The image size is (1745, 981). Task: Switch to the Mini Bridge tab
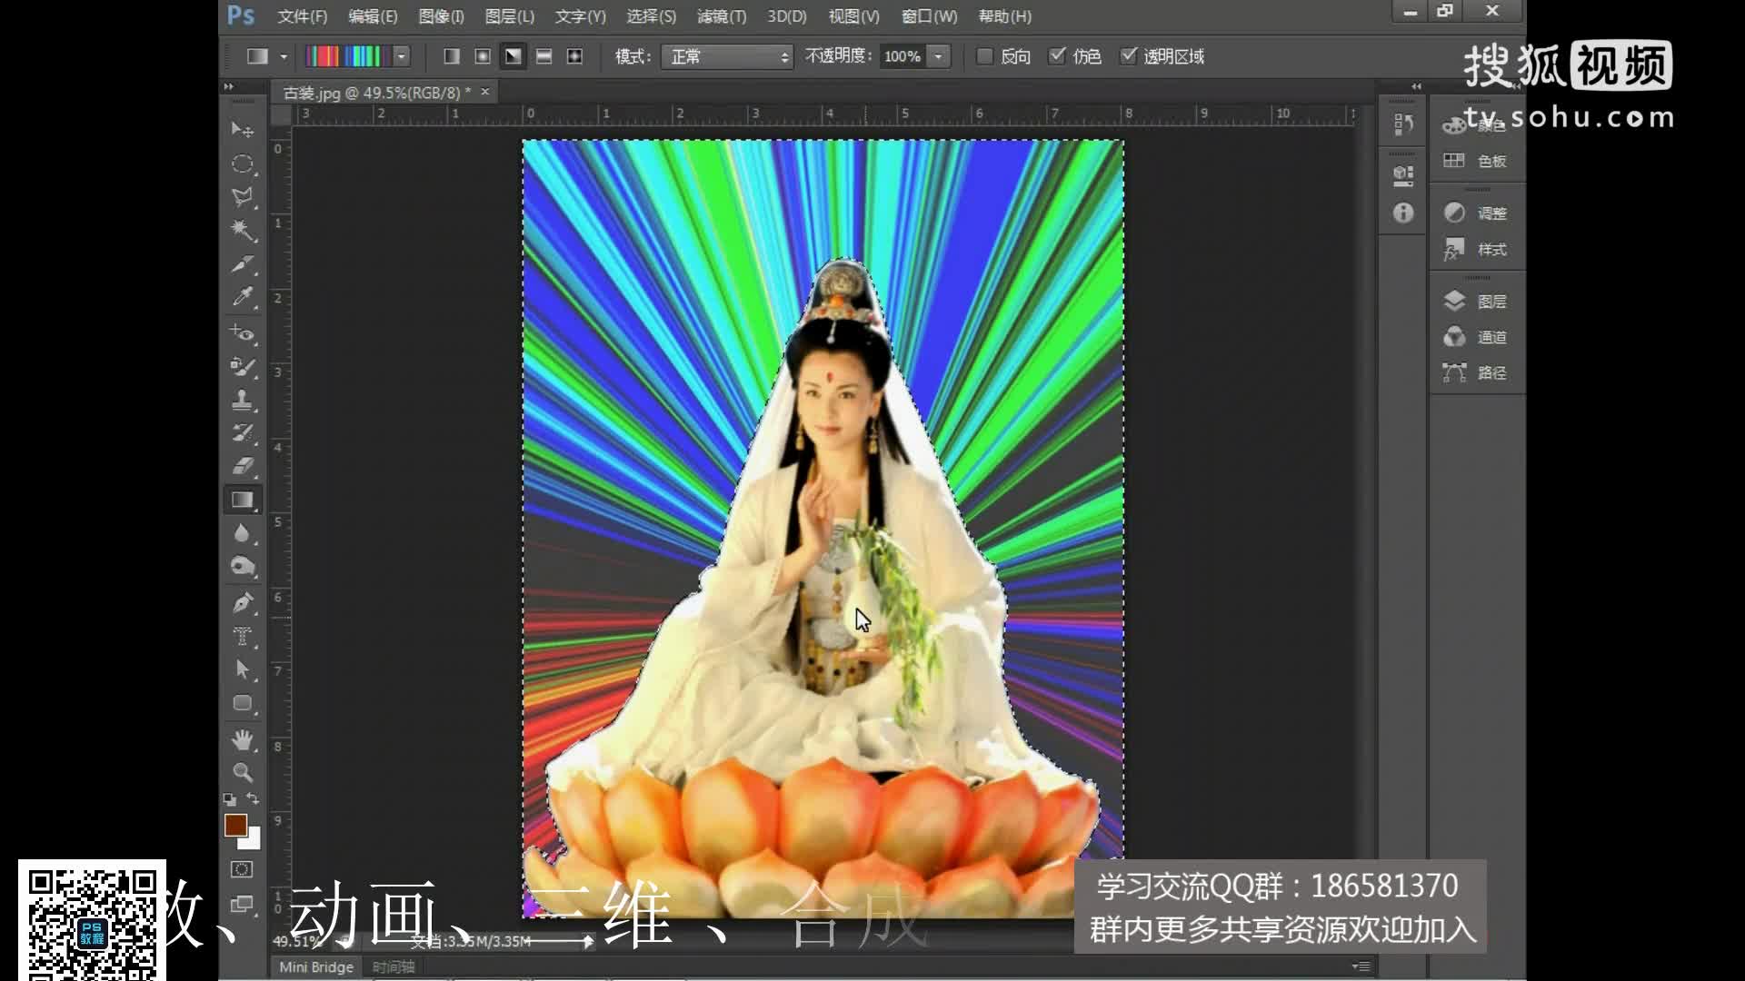click(x=316, y=966)
